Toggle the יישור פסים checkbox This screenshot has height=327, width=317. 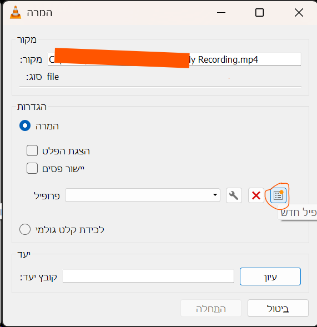(x=32, y=168)
